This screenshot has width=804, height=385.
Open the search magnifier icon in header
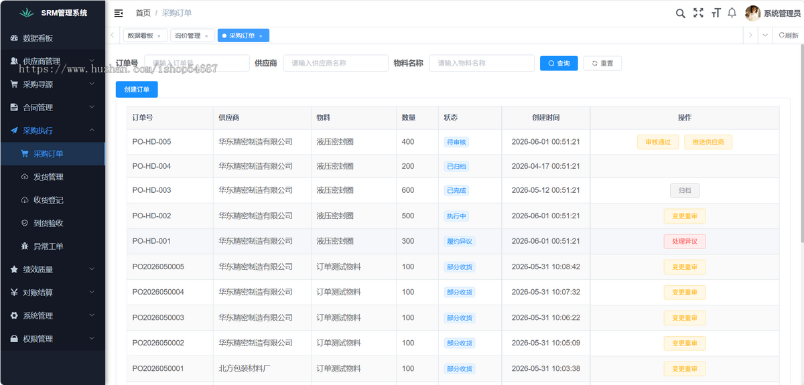[x=680, y=13]
